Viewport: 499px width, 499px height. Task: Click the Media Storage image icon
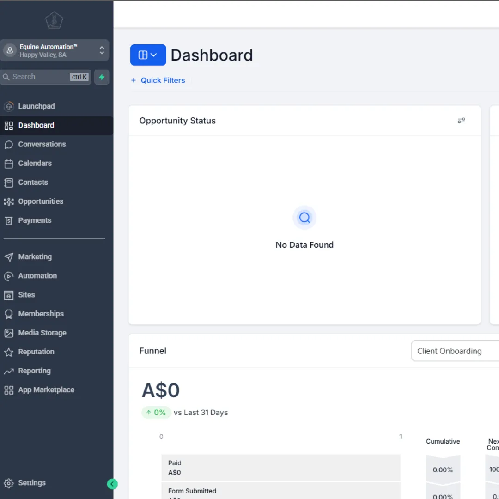coord(9,333)
